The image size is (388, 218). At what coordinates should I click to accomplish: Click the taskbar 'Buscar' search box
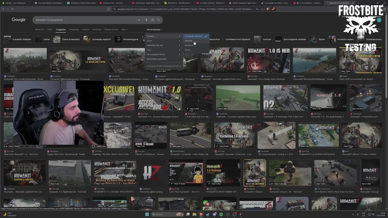click(x=167, y=214)
